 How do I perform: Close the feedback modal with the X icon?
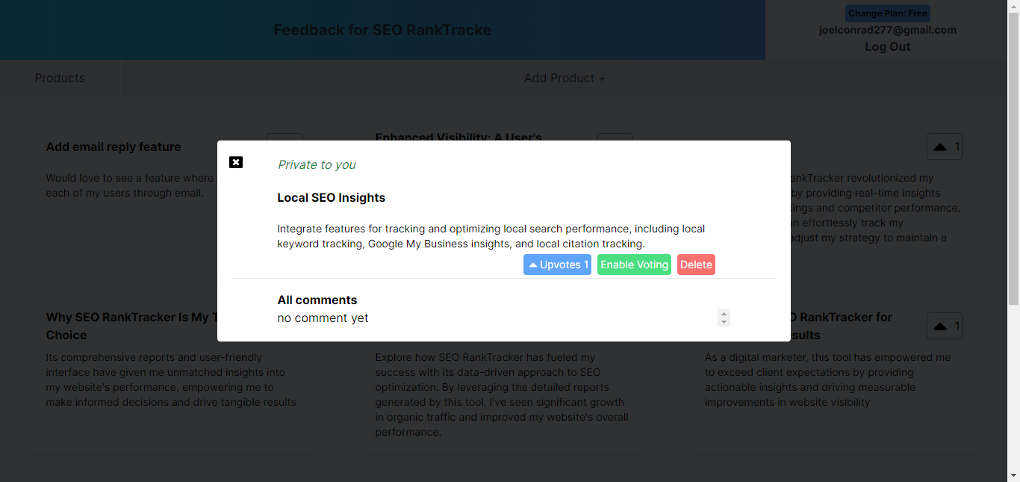coord(236,162)
